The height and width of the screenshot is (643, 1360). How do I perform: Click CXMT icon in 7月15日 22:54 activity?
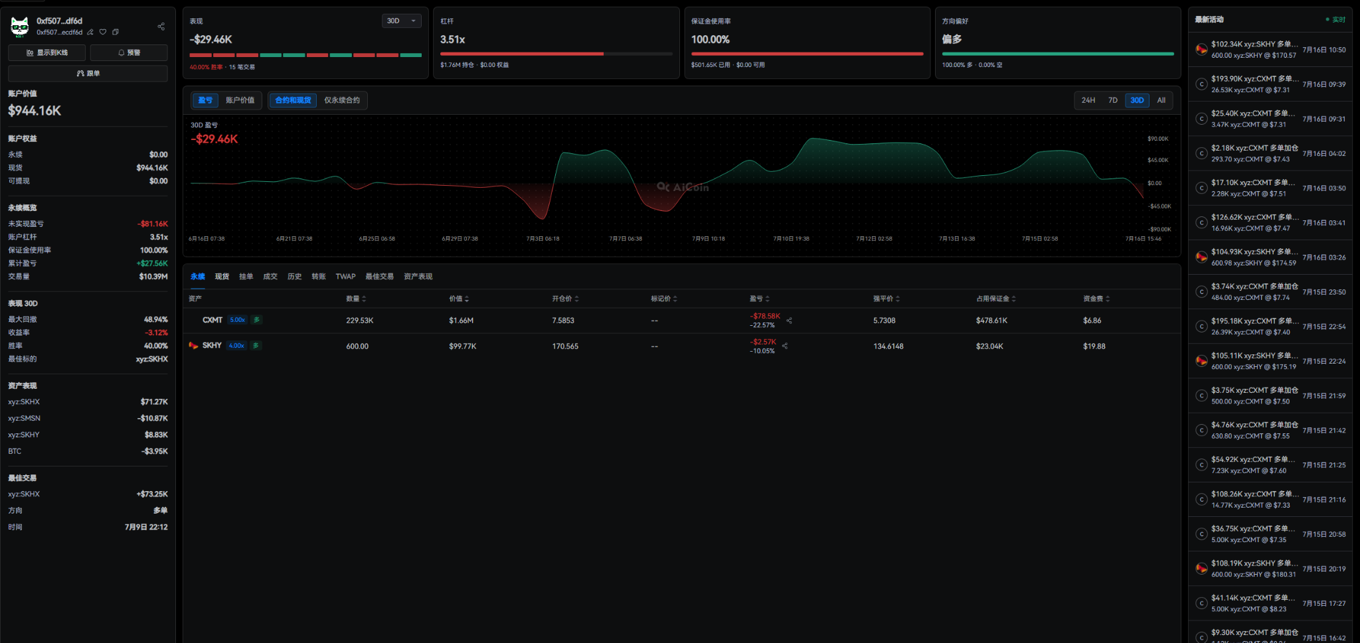pos(1201,326)
